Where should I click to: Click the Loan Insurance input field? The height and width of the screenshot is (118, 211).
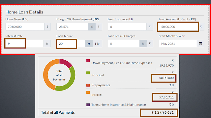(127, 27)
